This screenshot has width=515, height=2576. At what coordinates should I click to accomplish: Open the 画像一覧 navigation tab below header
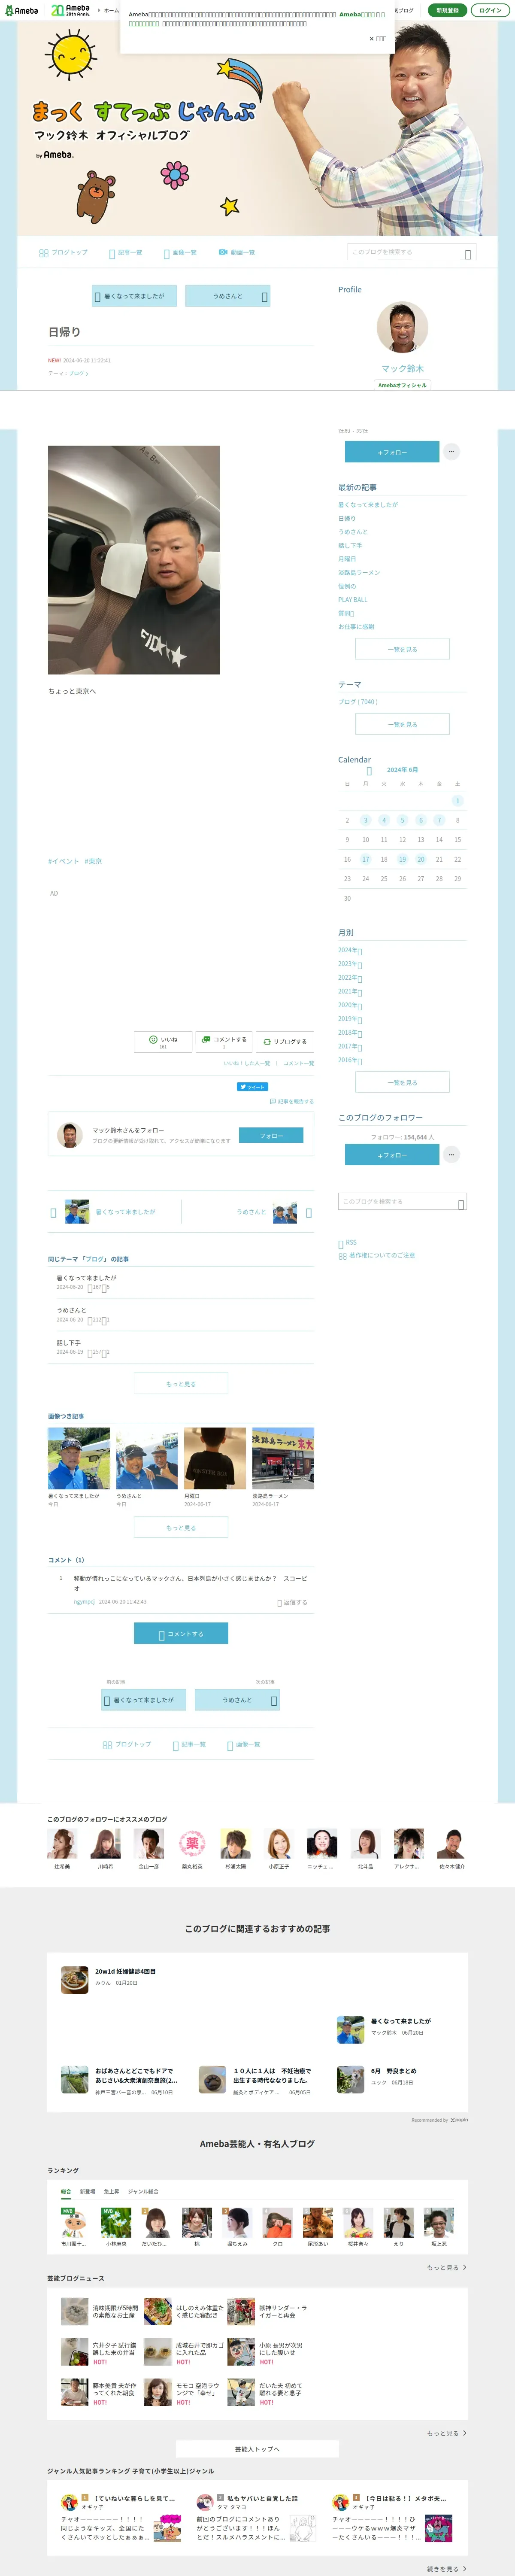[x=180, y=253]
